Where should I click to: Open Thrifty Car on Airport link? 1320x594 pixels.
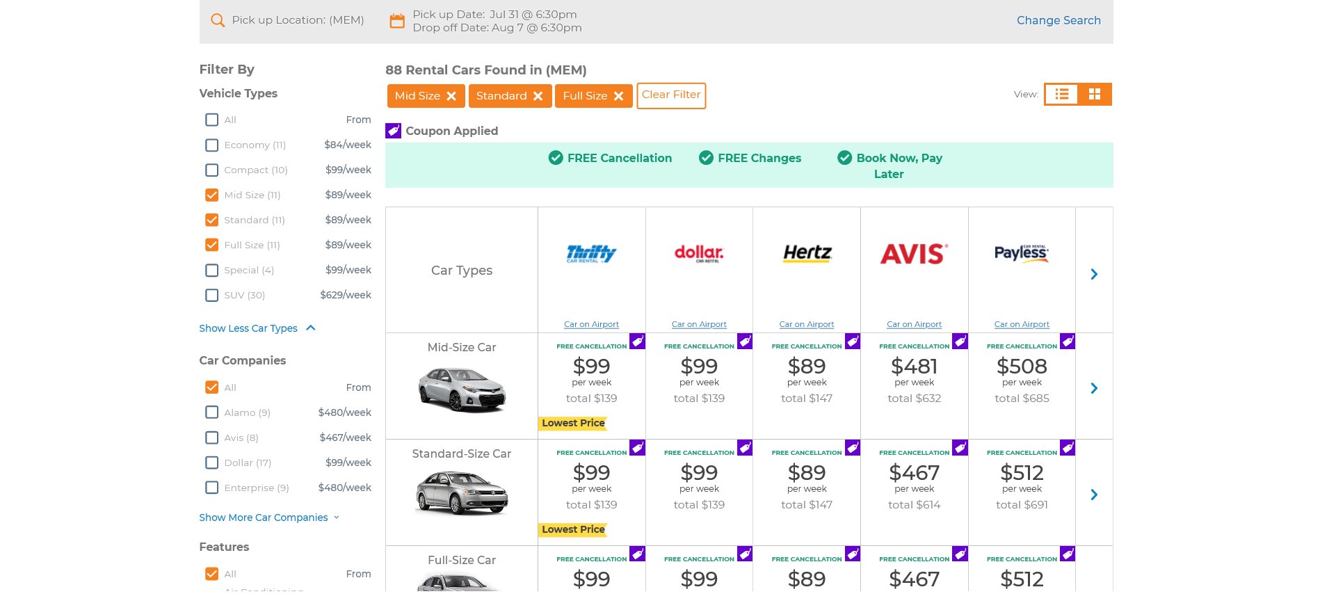coord(591,324)
